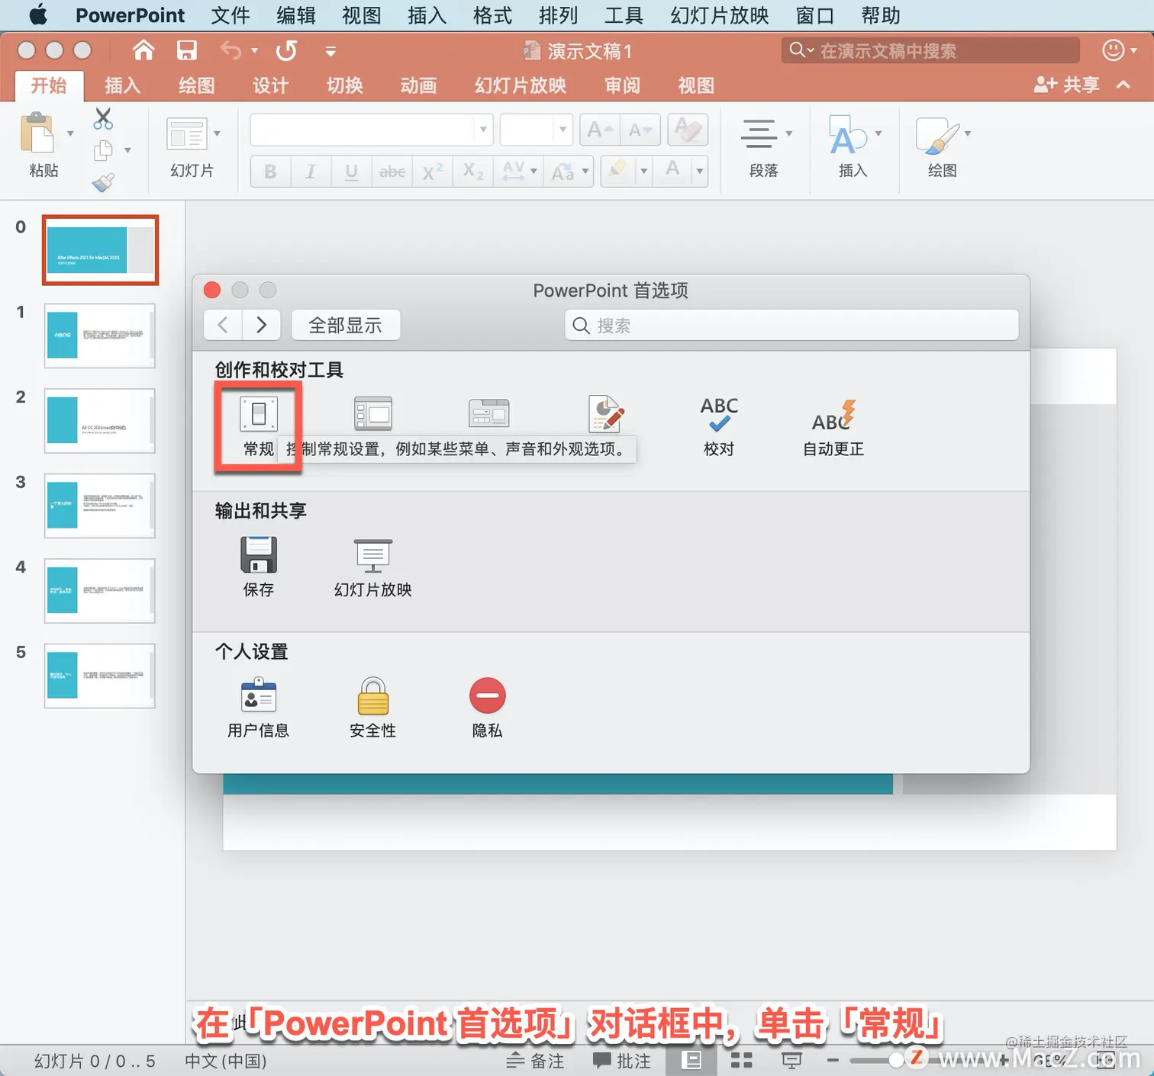Image resolution: width=1154 pixels, height=1076 pixels.
Task: Click the Format Painter brush icon
Action: [x=103, y=182]
